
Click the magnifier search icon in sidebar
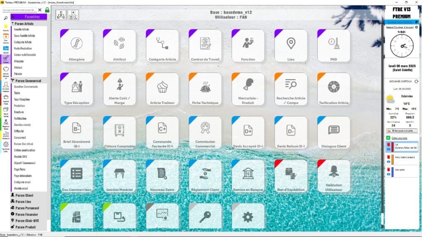6,18
